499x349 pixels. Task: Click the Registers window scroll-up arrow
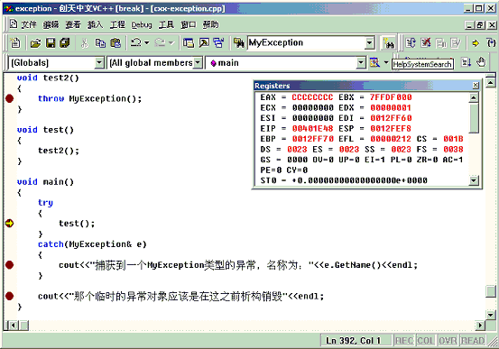click(474, 97)
